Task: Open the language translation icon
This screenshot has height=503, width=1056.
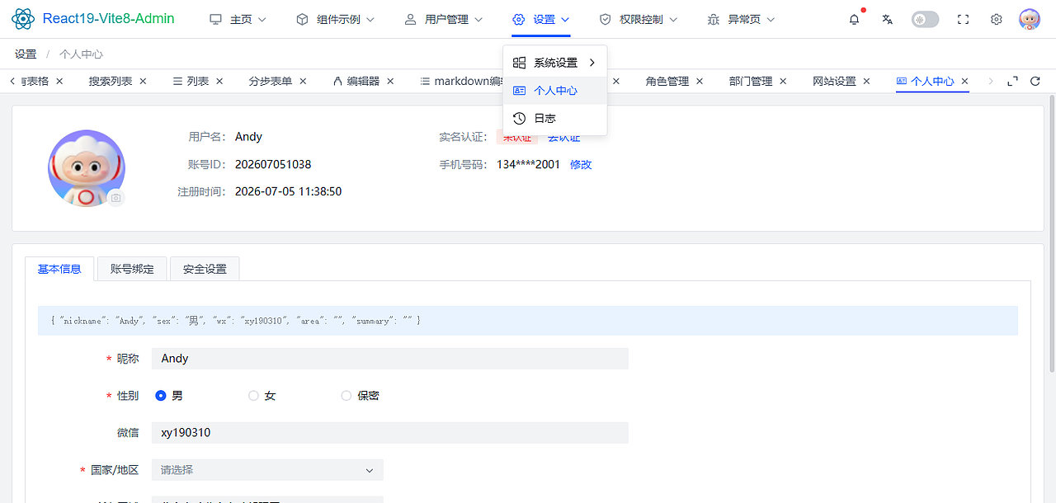Action: tap(887, 19)
